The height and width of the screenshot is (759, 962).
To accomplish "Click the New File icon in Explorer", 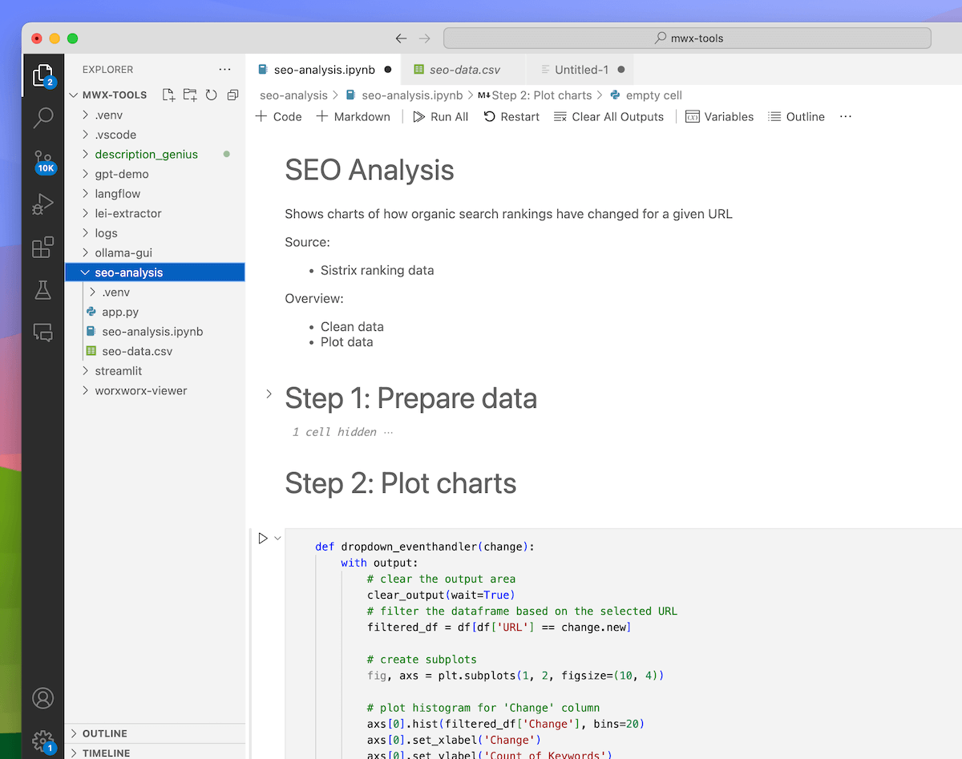I will [168, 95].
